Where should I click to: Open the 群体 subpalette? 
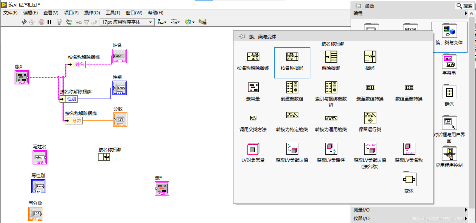click(x=449, y=92)
